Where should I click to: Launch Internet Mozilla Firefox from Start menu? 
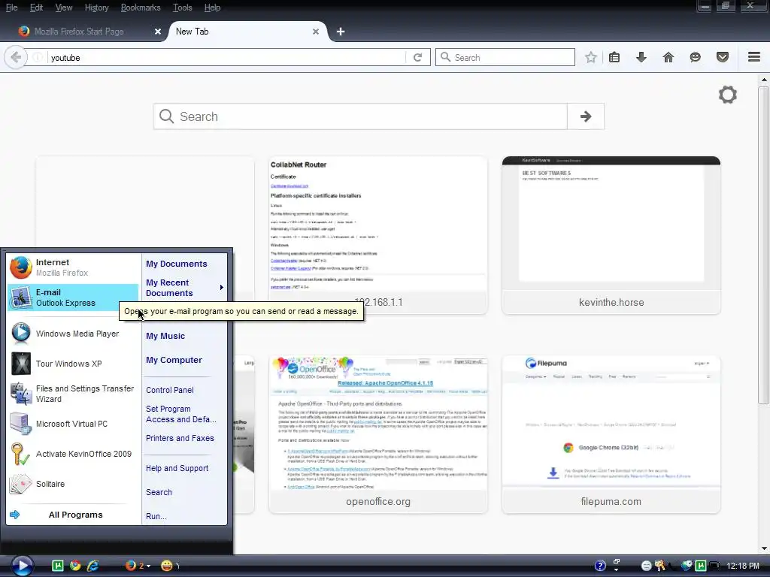click(73, 268)
